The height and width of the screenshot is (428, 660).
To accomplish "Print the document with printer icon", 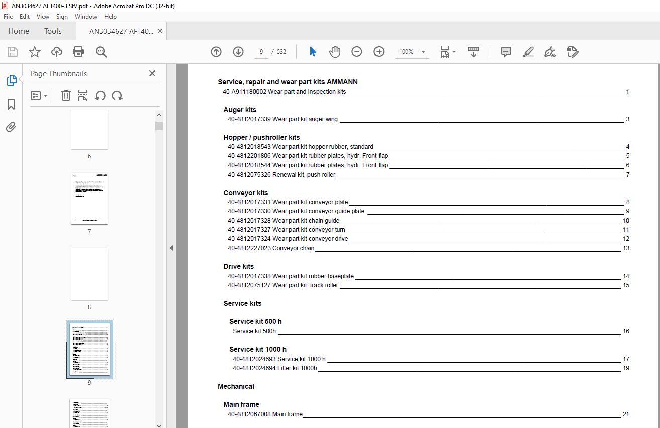I will click(78, 52).
